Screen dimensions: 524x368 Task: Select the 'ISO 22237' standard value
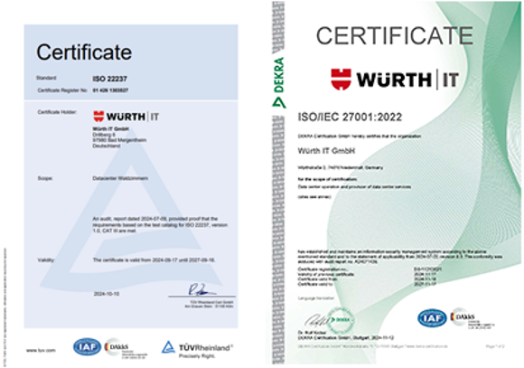click(109, 79)
